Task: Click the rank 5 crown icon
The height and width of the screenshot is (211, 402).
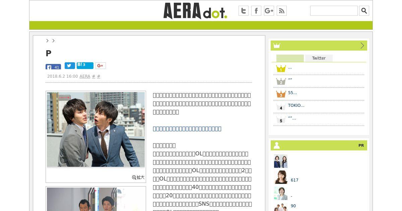Action: [281, 120]
